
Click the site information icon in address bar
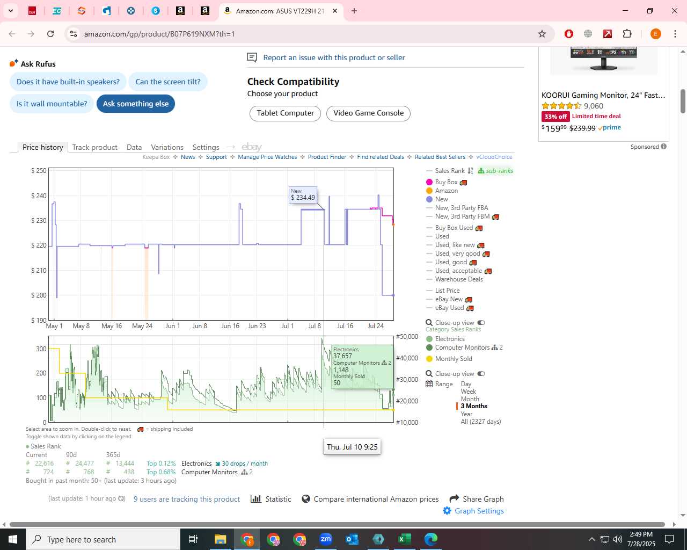pos(74,34)
